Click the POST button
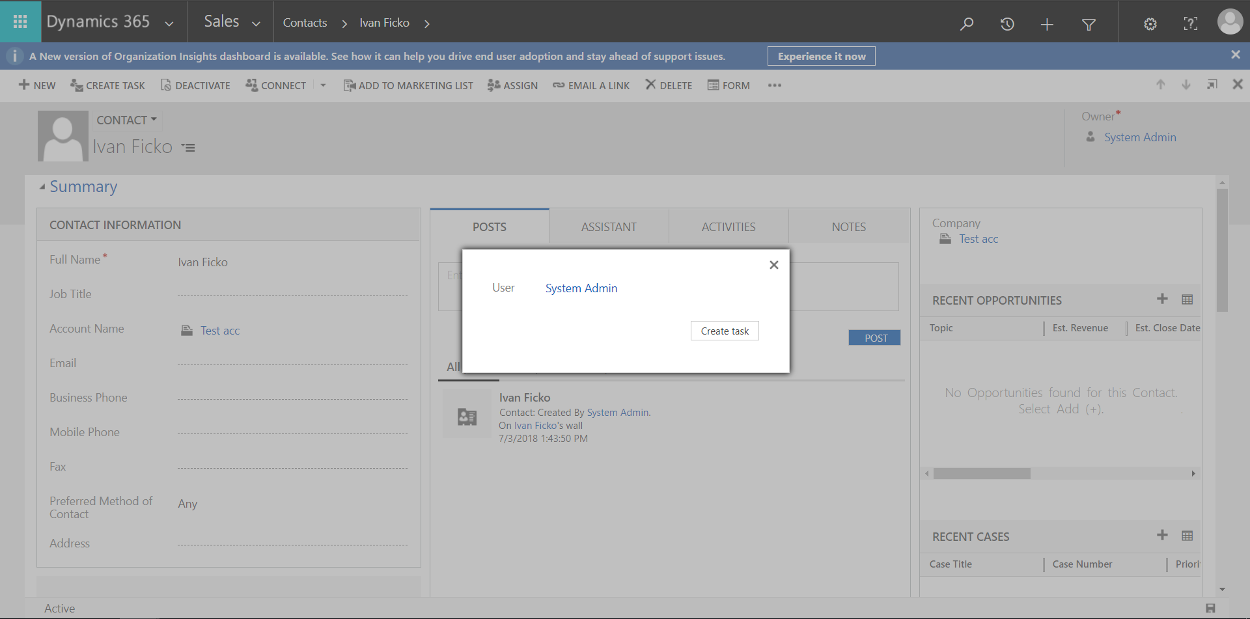 875,338
